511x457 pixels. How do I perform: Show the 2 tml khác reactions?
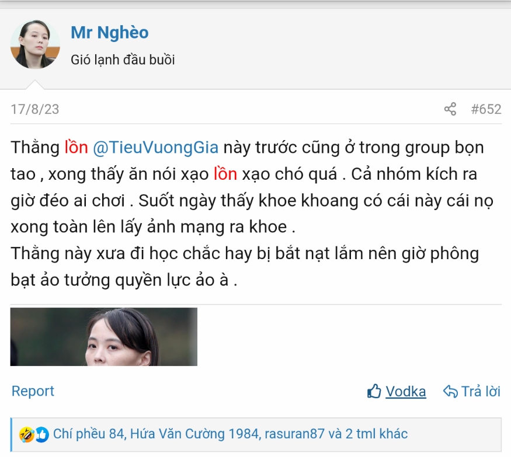pyautogui.click(x=377, y=434)
